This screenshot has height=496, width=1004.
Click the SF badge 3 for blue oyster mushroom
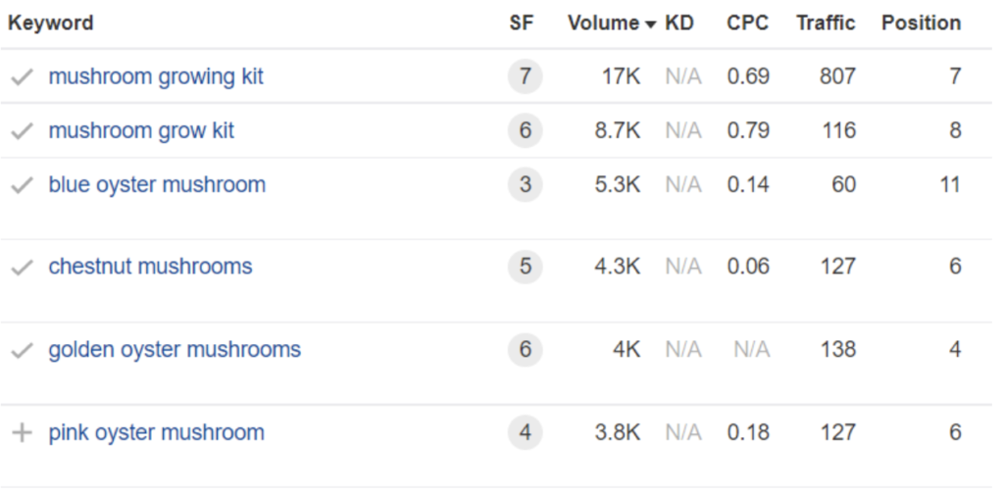[525, 185]
